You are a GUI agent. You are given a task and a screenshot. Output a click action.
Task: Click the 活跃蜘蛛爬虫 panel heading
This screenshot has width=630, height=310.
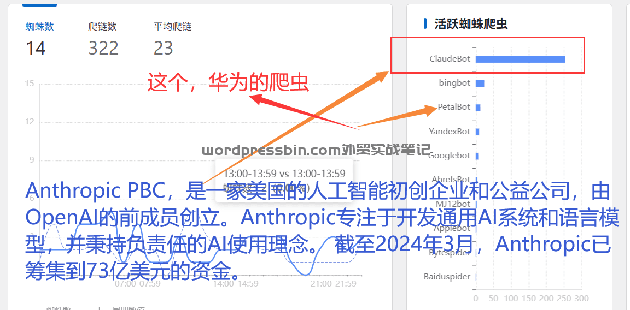470,24
